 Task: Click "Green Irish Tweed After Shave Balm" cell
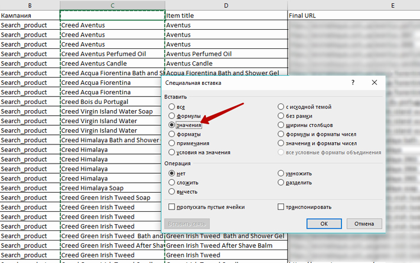click(226, 246)
